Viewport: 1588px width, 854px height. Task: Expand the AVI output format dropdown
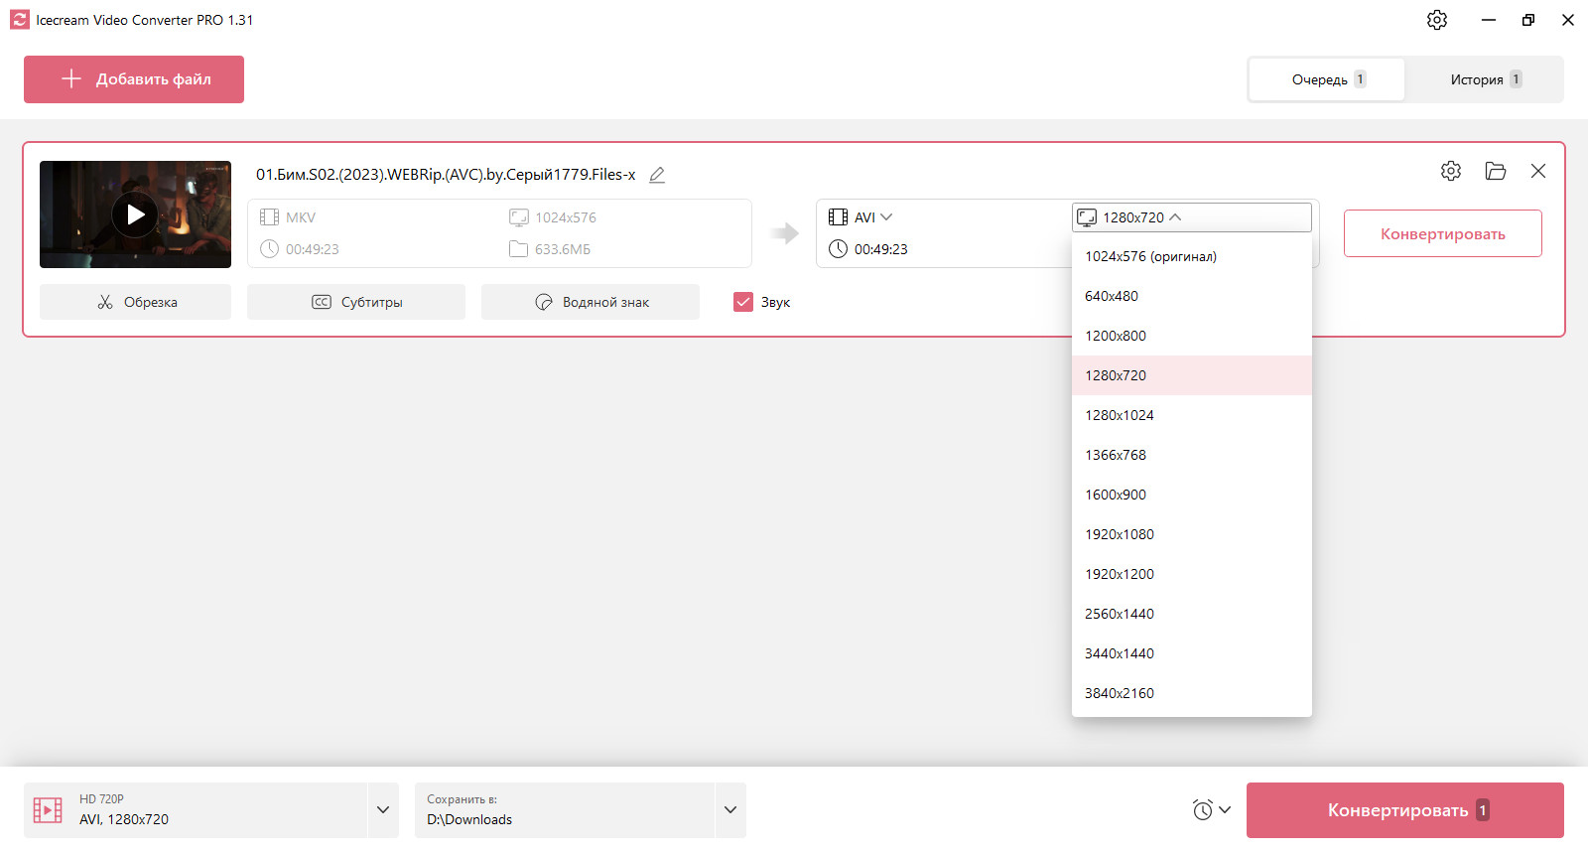pyautogui.click(x=860, y=217)
